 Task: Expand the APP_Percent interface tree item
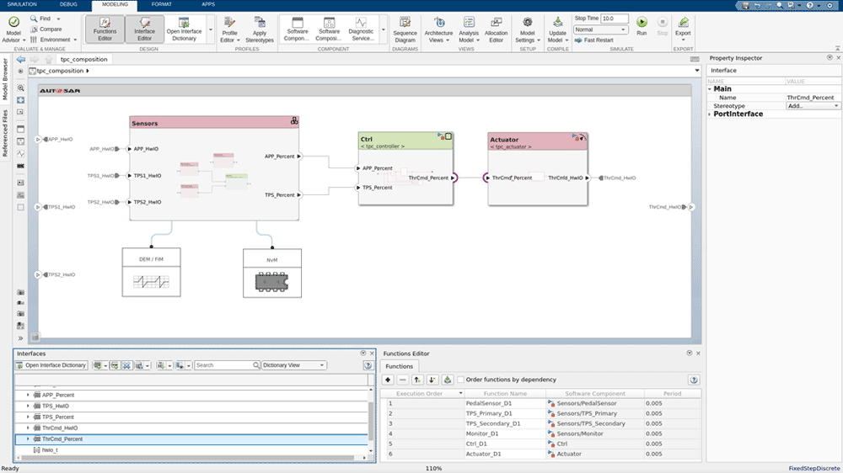point(28,395)
